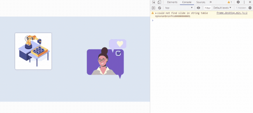Open the frame.desktop.min.js:2 link
This screenshot has height=113, width=253.
[x=232, y=13]
